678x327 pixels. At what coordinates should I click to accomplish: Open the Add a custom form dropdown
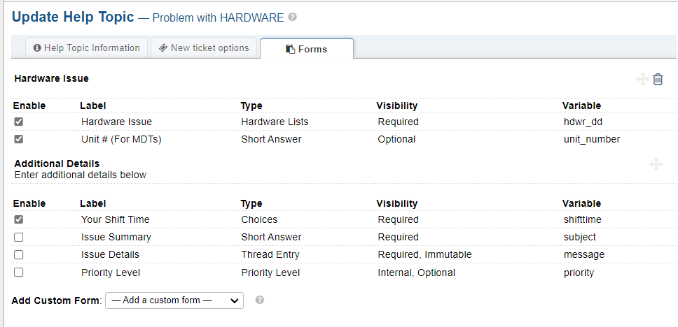[x=174, y=300]
